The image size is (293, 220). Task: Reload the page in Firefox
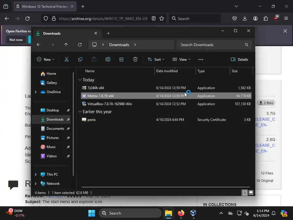pyautogui.click(x=27, y=19)
